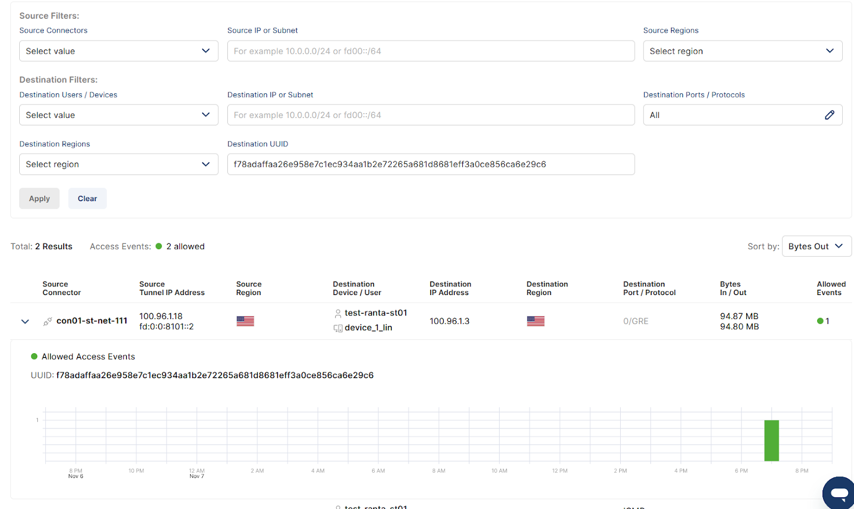Open the chat support bubble
854x509 pixels.
tap(839, 492)
